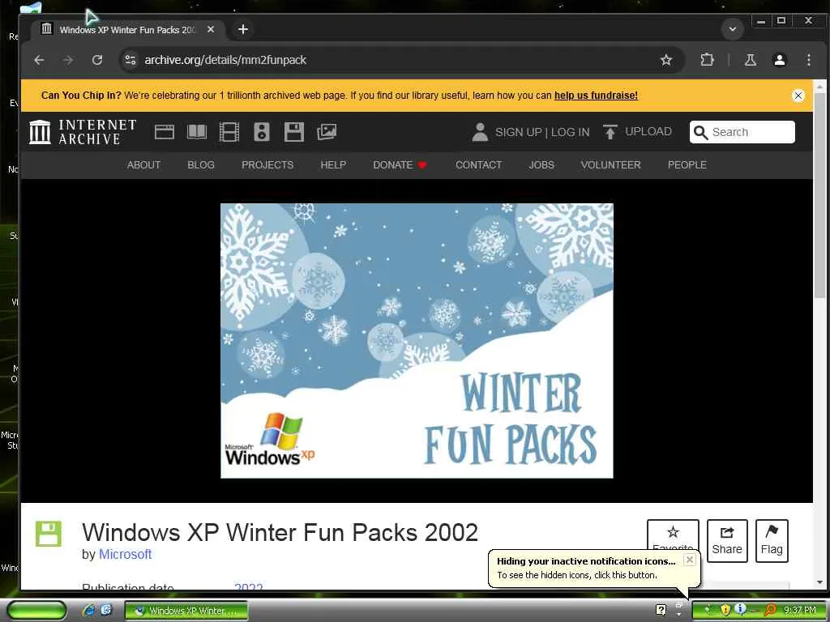
Task: Click the user silhouette icon
Action: [x=480, y=132]
